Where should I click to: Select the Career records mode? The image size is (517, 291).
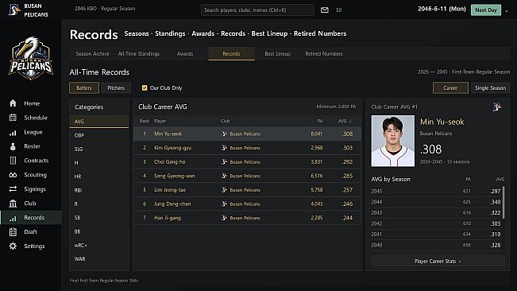450,87
